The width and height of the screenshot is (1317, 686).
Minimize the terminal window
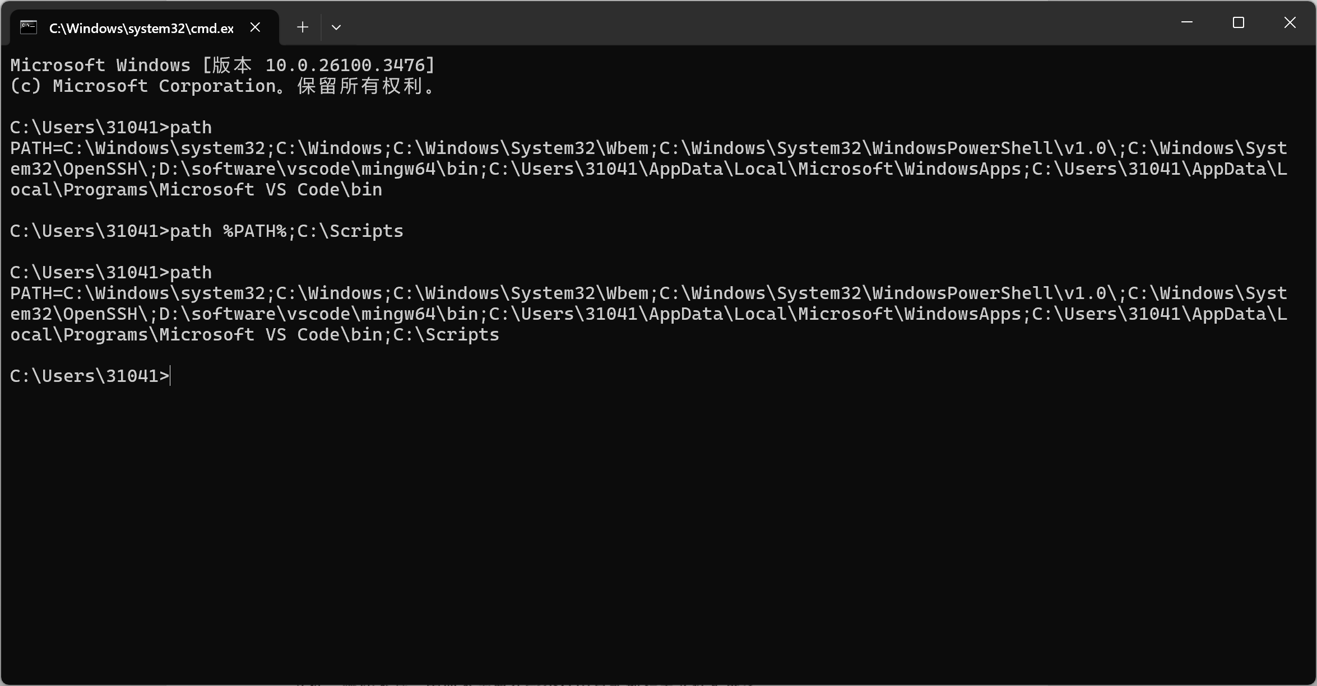pos(1186,22)
